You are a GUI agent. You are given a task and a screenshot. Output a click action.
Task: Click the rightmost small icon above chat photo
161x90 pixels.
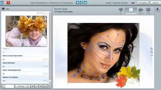point(47,13)
